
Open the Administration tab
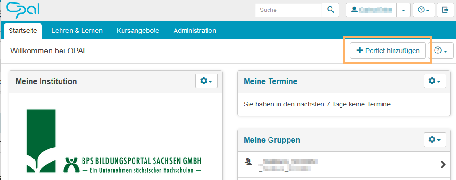pyautogui.click(x=195, y=31)
